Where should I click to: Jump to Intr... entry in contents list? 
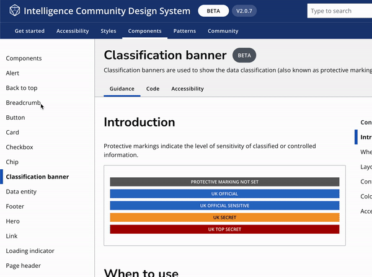click(x=366, y=137)
